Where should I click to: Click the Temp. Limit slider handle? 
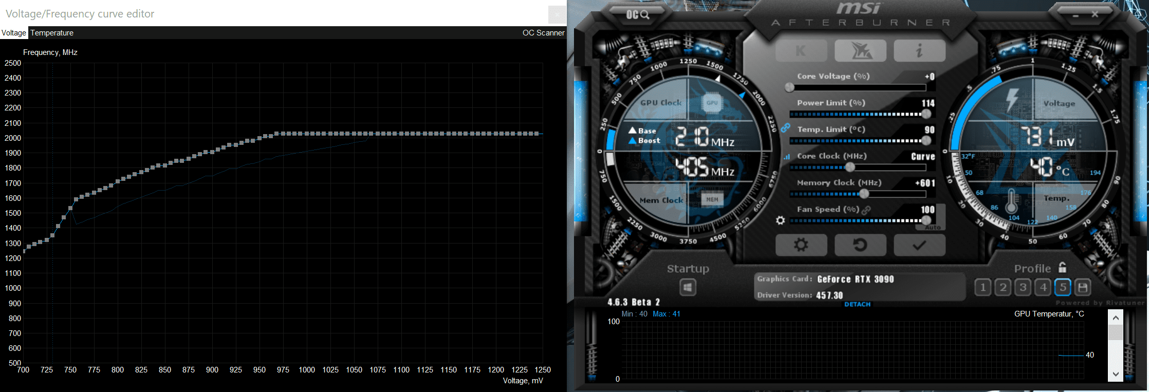click(926, 140)
